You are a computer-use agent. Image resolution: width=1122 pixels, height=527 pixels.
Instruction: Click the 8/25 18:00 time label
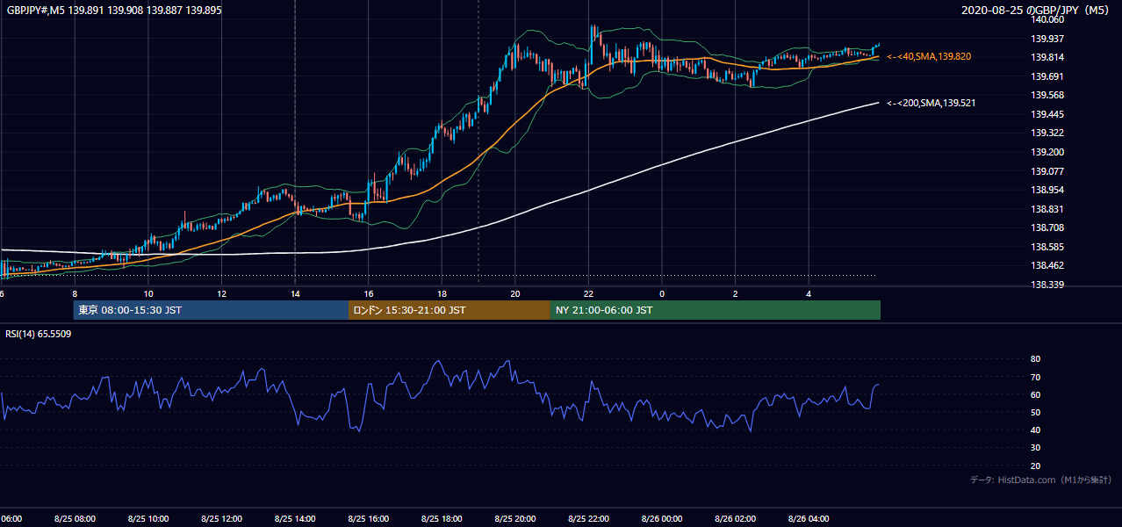pos(442,519)
